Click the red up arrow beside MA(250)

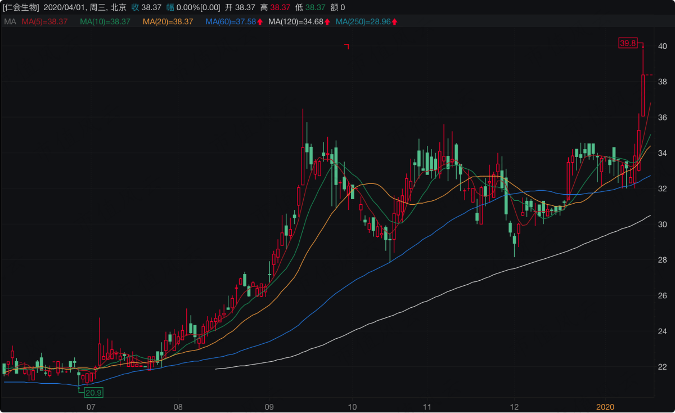point(394,21)
